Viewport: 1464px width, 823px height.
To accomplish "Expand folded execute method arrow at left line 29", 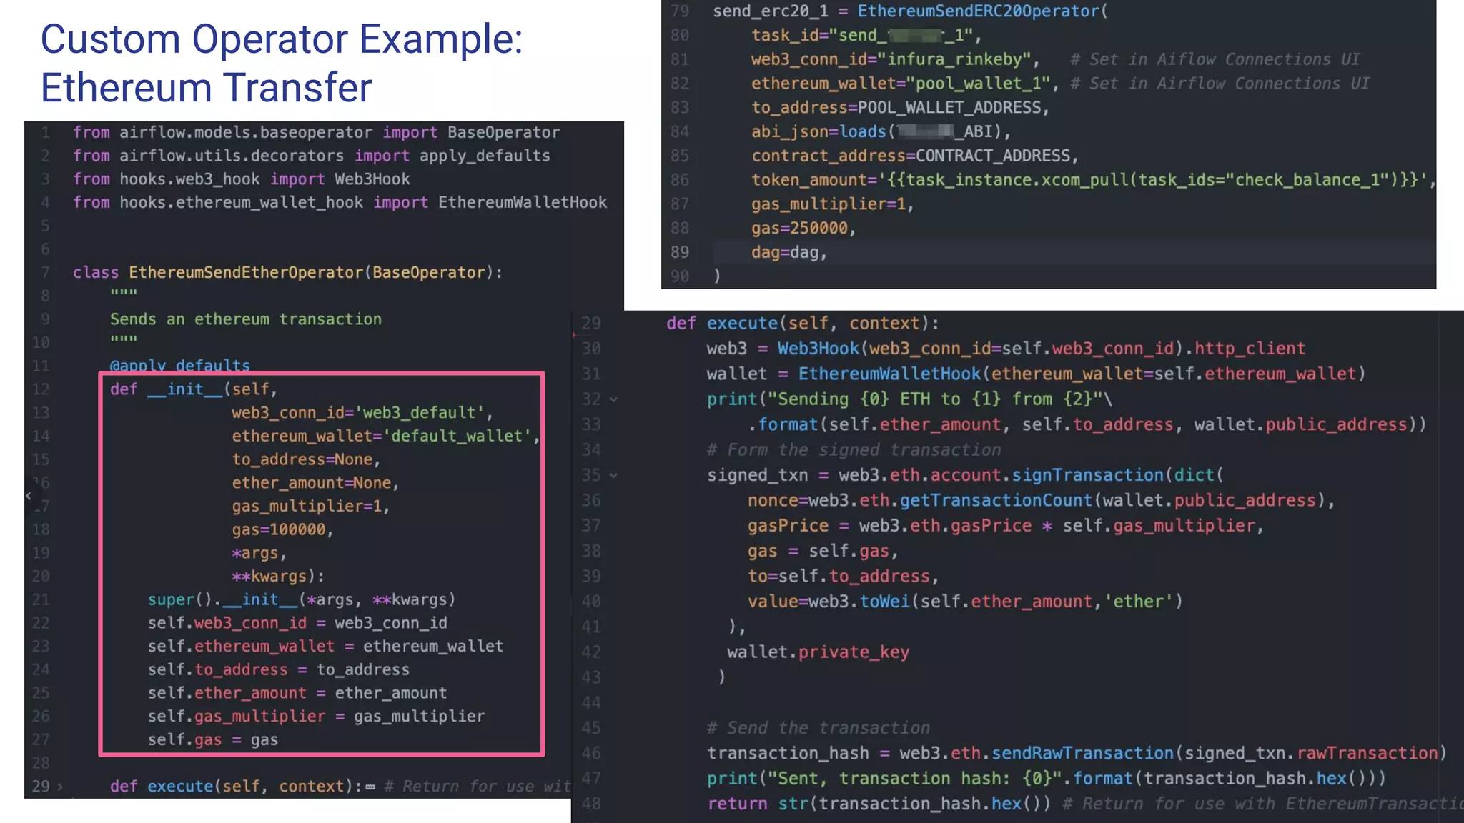I will click(x=60, y=787).
